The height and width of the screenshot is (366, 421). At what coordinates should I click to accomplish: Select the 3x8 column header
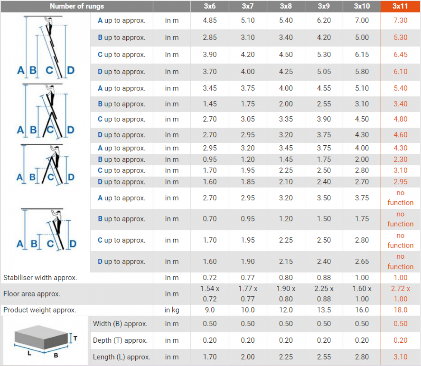point(286,6)
